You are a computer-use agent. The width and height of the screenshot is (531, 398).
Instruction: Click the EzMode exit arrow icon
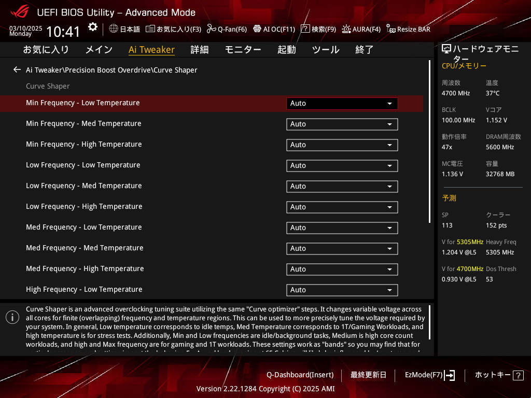(450, 375)
